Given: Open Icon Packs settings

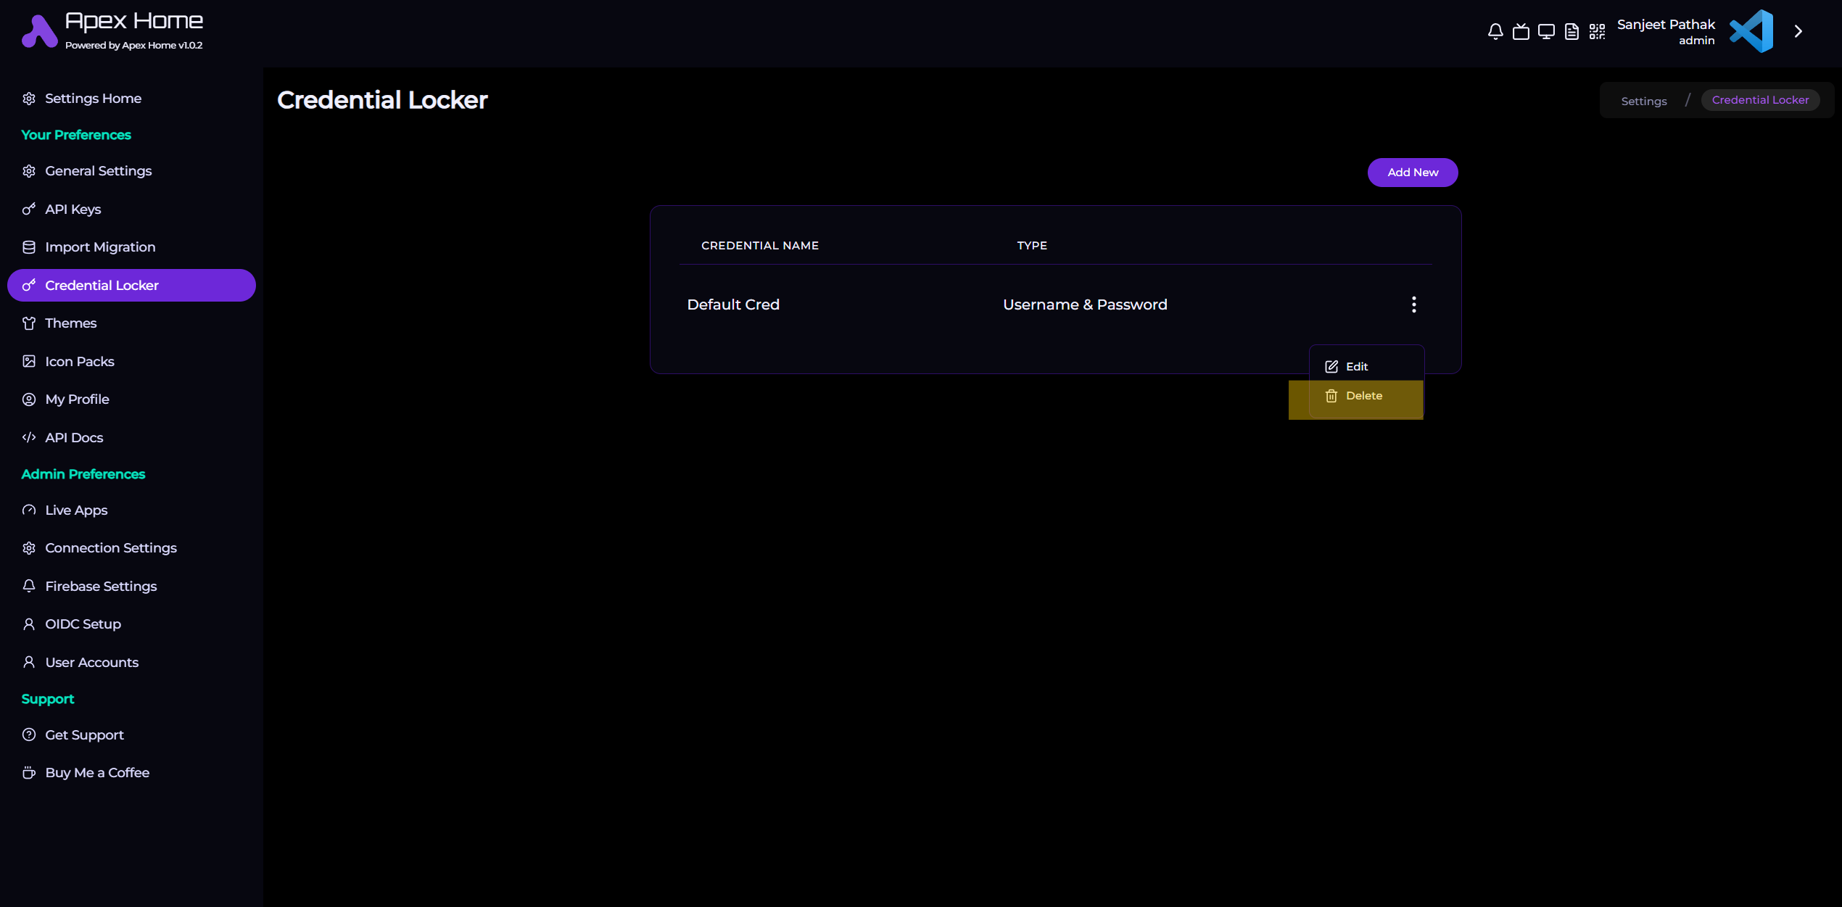Looking at the screenshot, I should (80, 362).
